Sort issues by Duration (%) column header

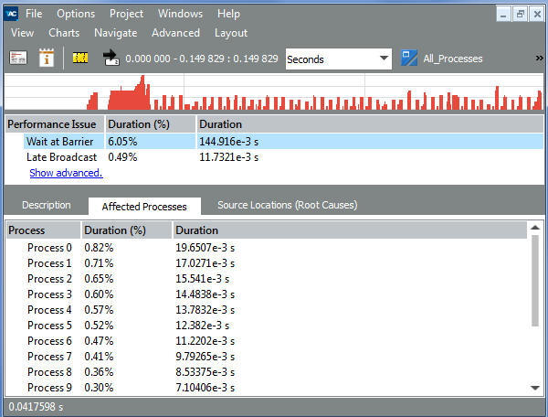pyautogui.click(x=151, y=124)
